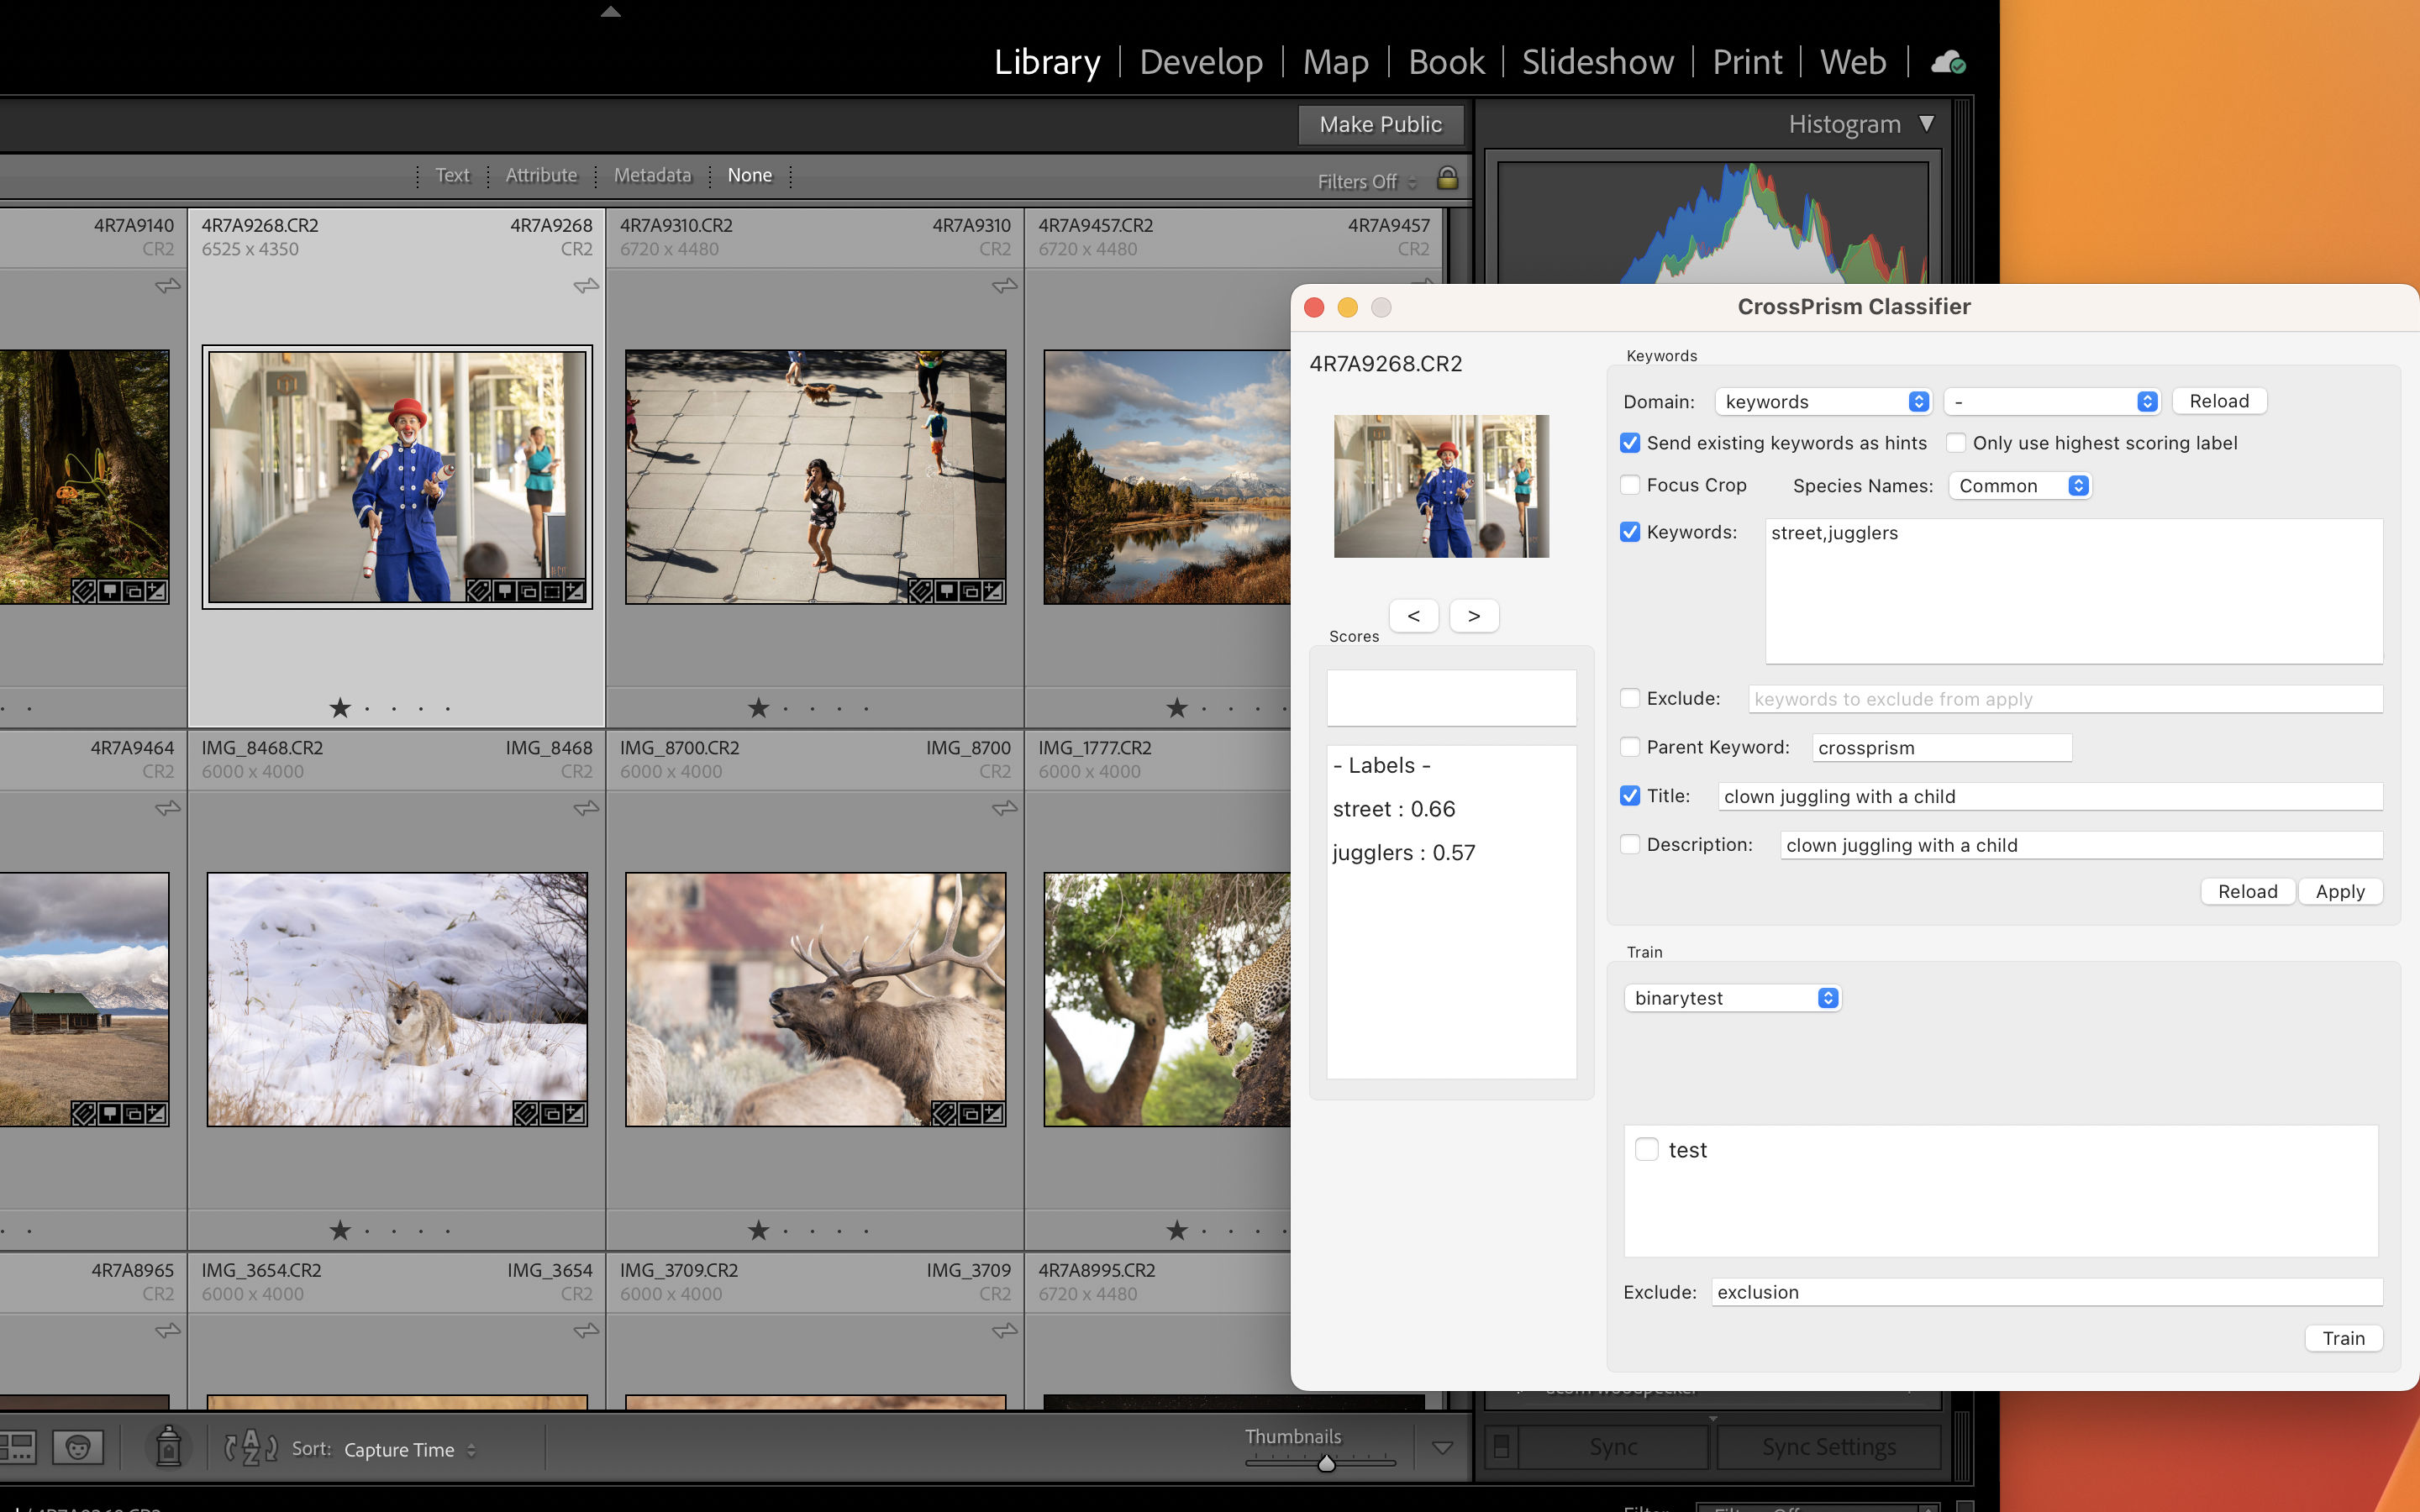
Task: Click the Make Public button
Action: coord(1380,124)
